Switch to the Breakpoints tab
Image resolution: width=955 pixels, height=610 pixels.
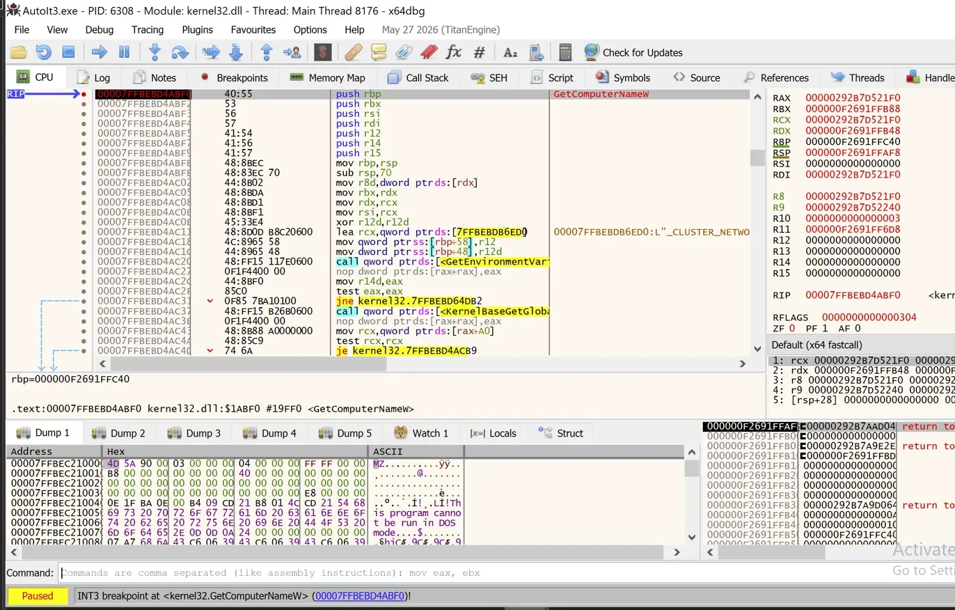[234, 78]
